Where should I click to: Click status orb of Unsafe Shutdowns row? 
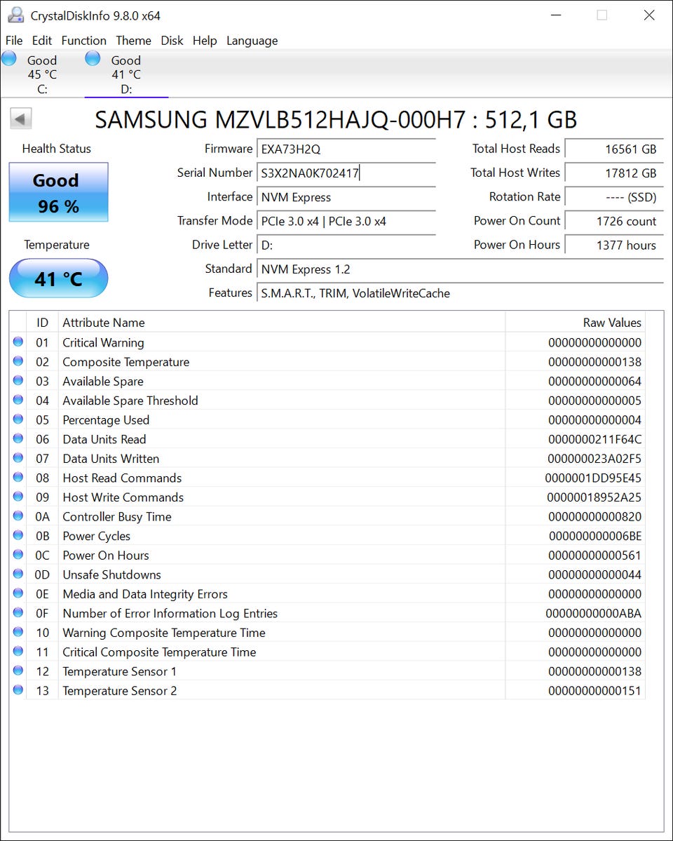[18, 573]
